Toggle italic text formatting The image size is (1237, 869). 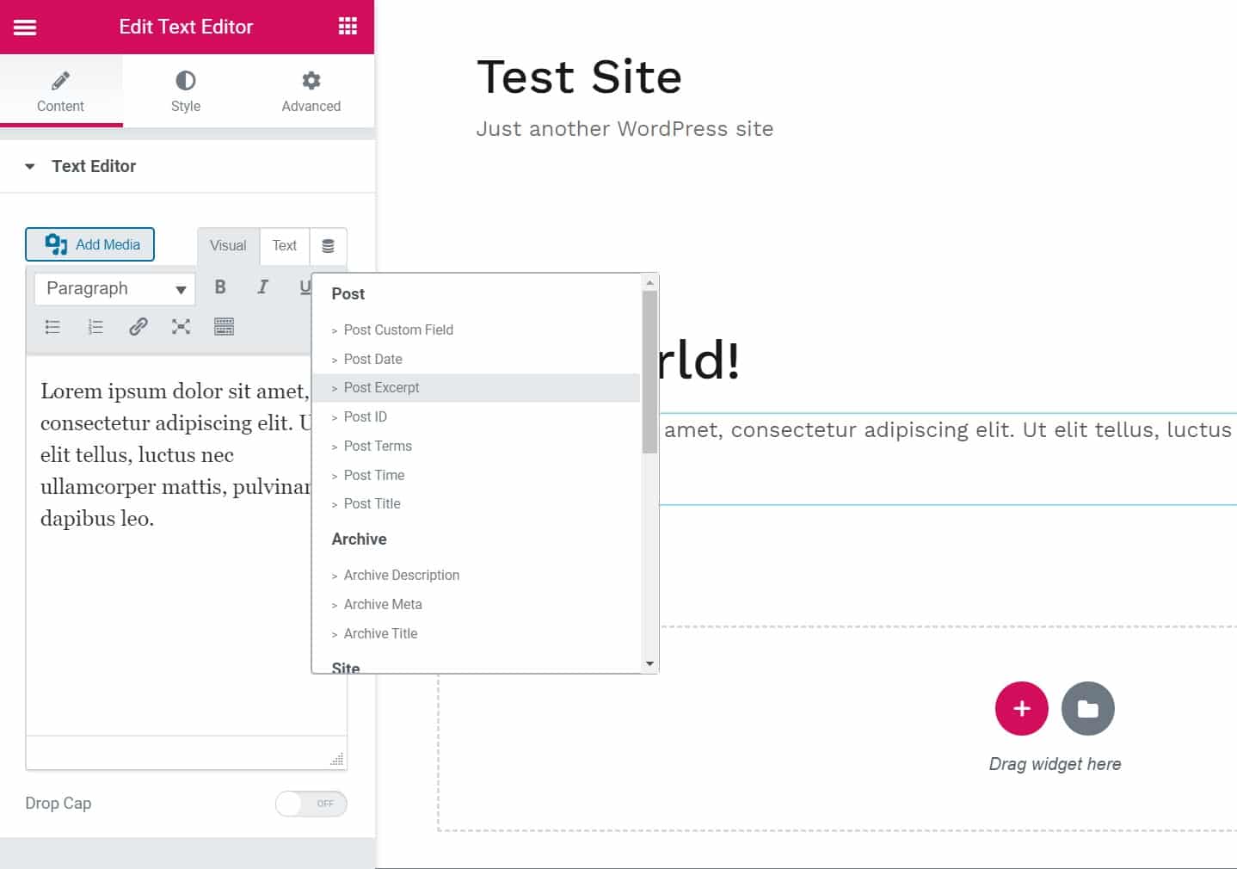click(262, 287)
